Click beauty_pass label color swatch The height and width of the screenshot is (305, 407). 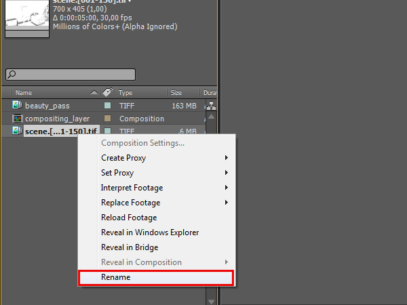(107, 106)
